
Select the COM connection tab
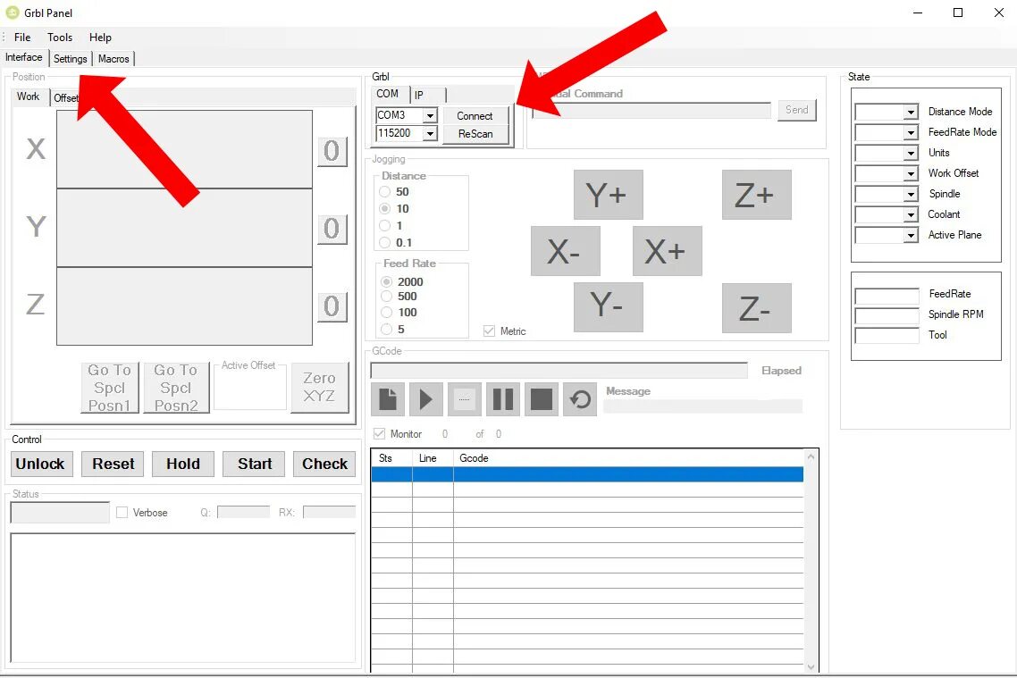coord(388,94)
